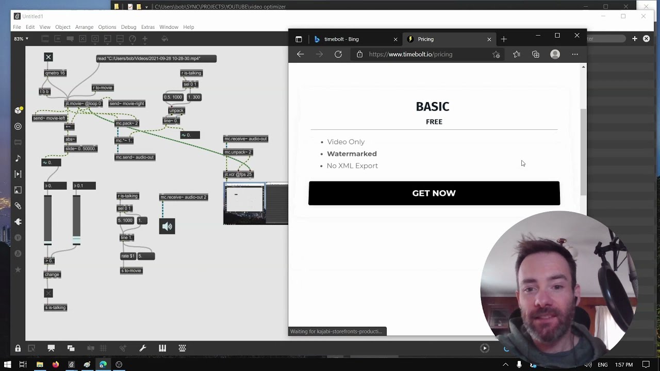Click the speaker ezdac~ audio object
The image size is (660, 371).
click(167, 226)
